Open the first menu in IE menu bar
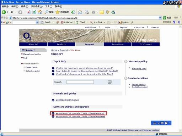182x136 pixels. click(x=5, y=6)
